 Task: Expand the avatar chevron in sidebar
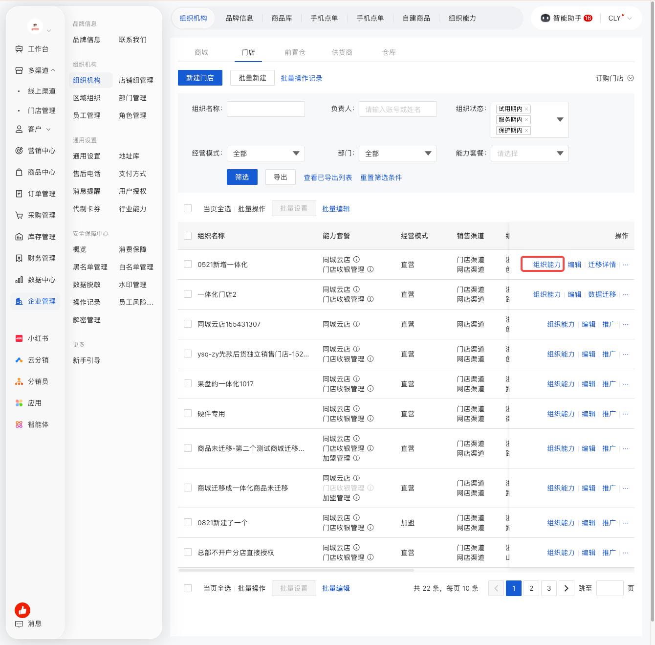coord(48,31)
